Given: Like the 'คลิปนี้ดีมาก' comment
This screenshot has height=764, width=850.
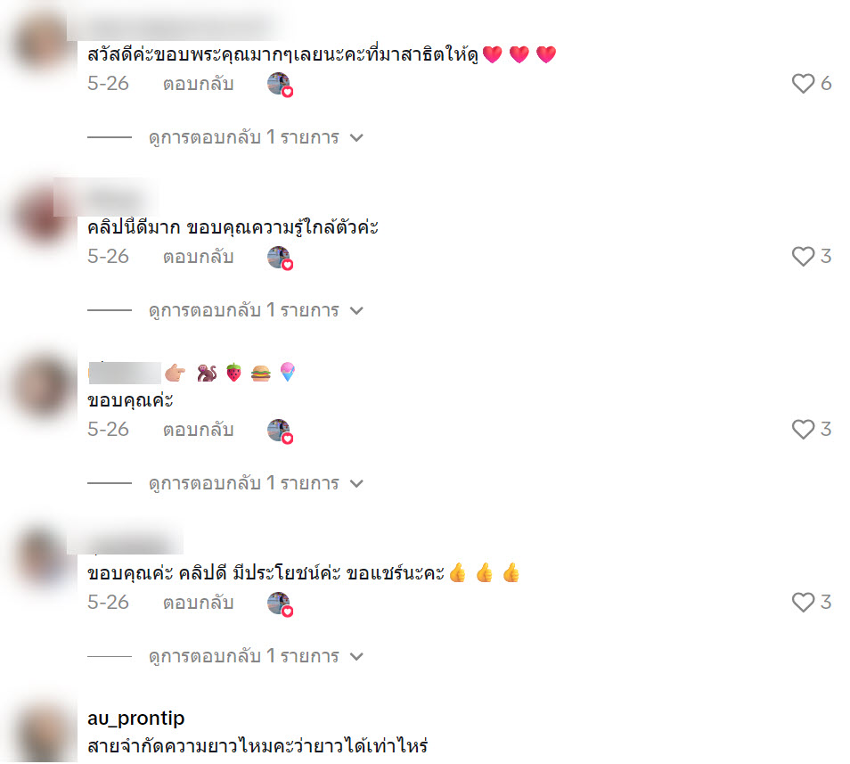Looking at the screenshot, I should [x=803, y=257].
